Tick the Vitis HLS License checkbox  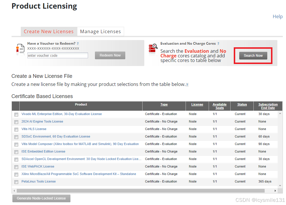[x=16, y=129]
